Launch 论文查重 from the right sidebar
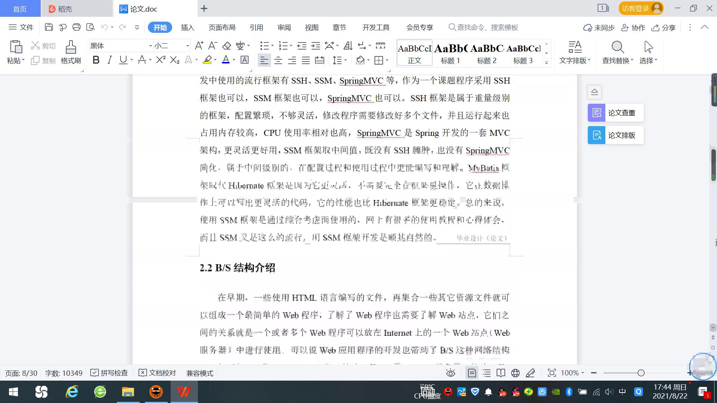This screenshot has width=717, height=403. coord(615,112)
